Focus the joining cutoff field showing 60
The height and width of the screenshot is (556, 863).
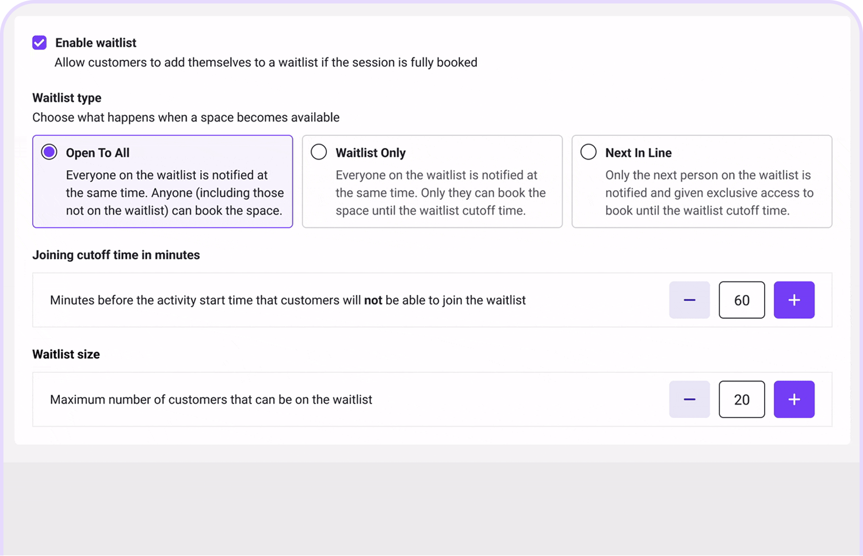pyautogui.click(x=742, y=300)
